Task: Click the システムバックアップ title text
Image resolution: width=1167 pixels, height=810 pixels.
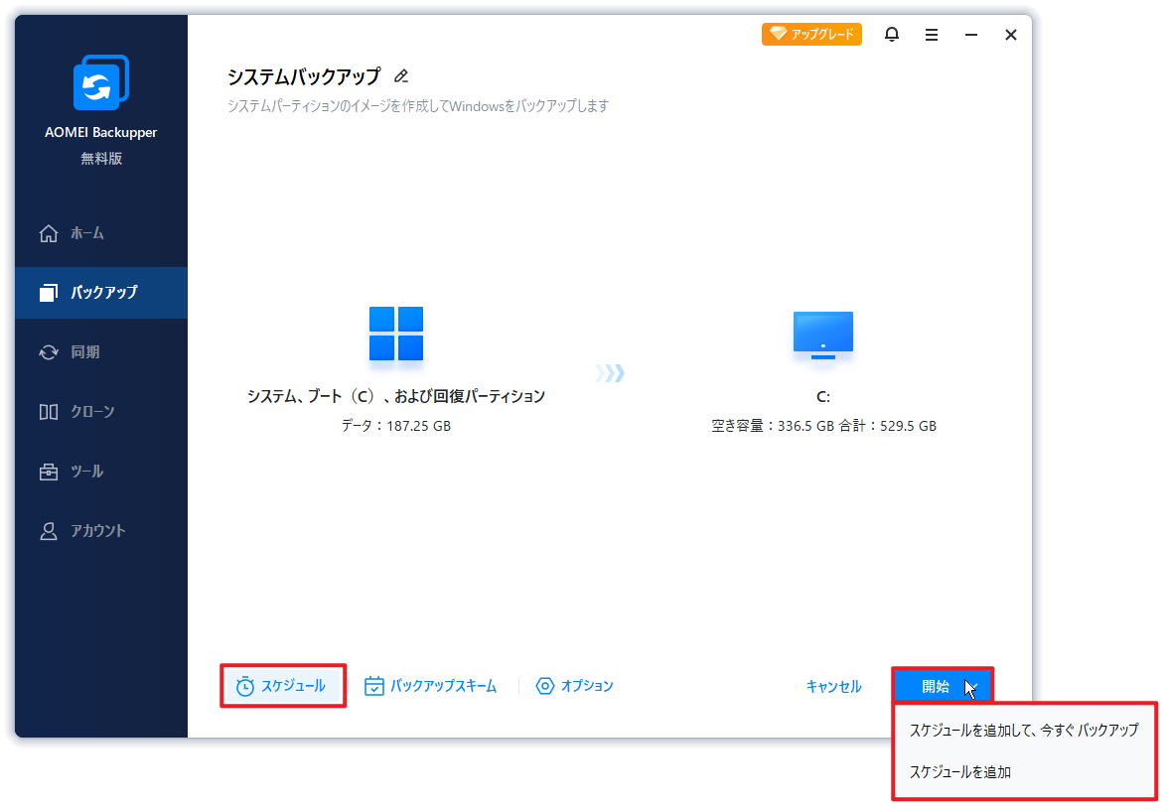Action: click(304, 75)
